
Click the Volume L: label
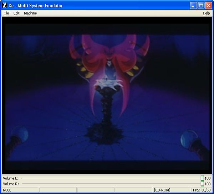coord(10,178)
